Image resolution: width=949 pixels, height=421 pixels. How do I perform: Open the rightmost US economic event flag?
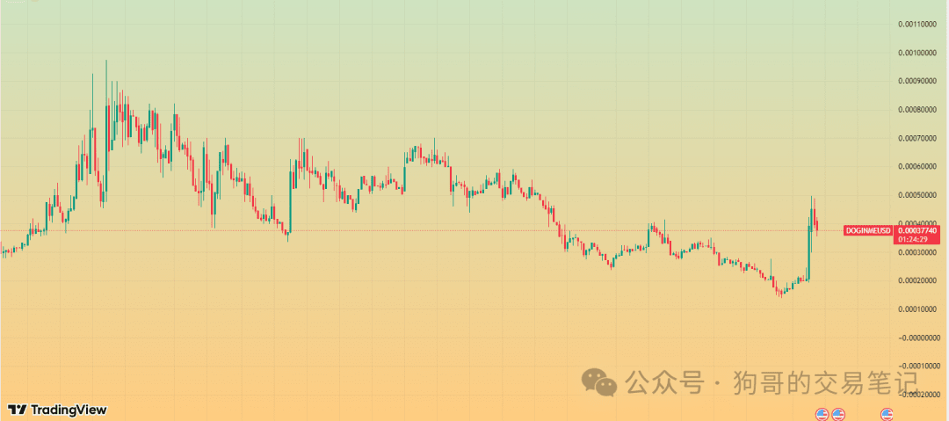[x=887, y=415]
